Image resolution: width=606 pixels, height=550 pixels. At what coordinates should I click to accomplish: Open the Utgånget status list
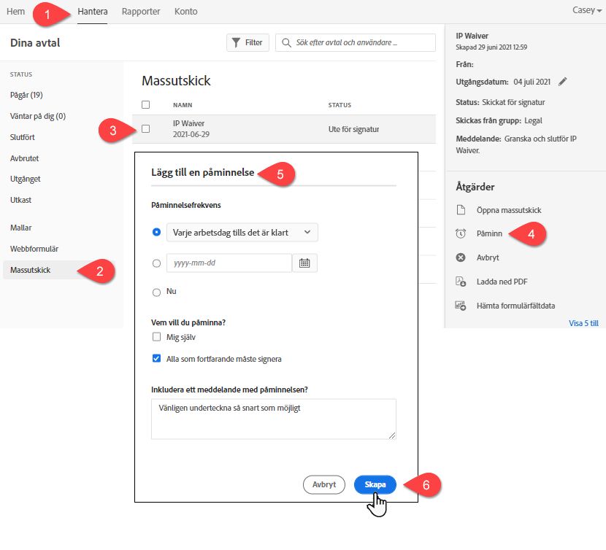[25, 179]
